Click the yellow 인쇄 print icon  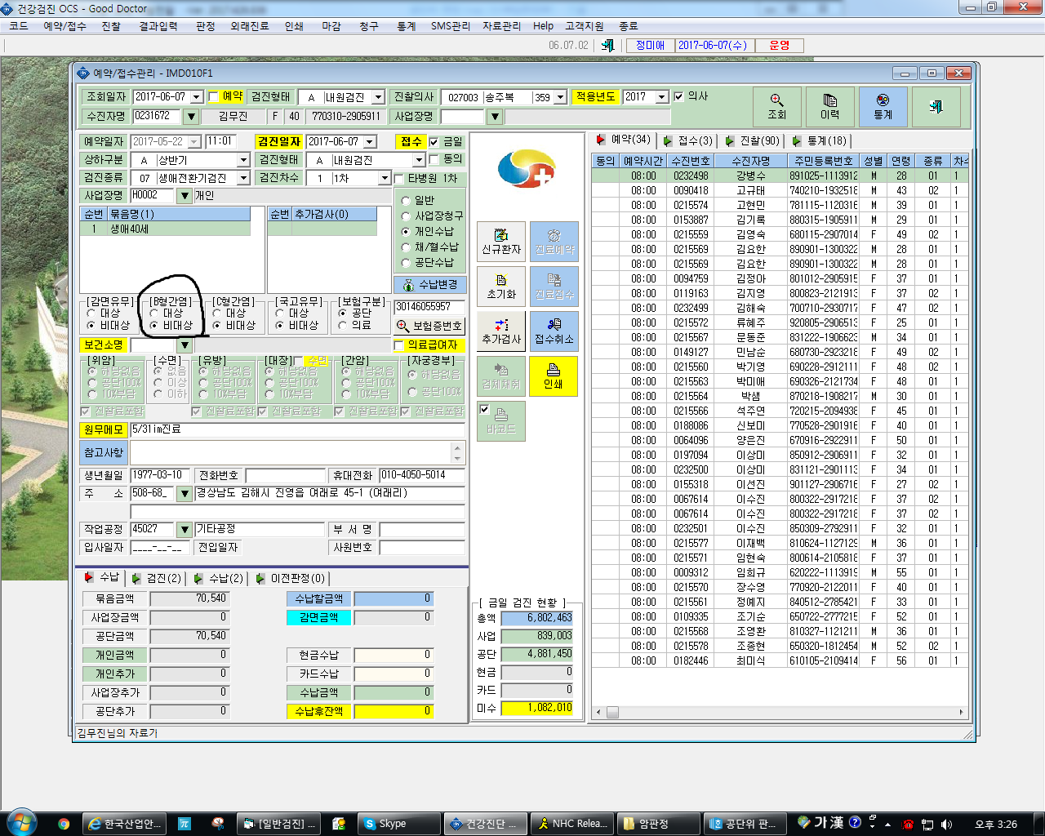click(x=554, y=376)
